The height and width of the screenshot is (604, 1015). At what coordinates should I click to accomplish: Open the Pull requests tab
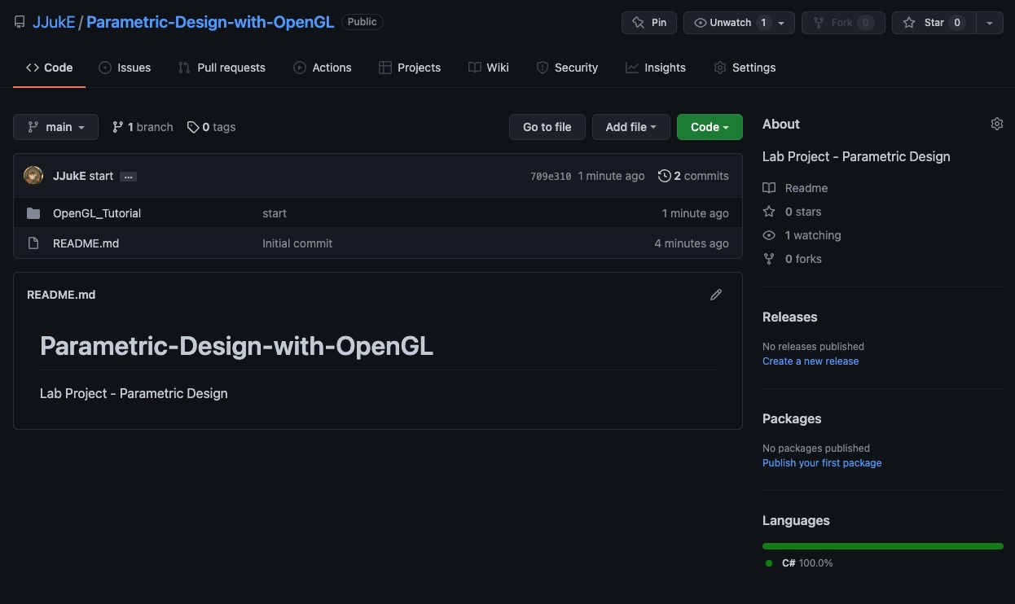coord(222,68)
